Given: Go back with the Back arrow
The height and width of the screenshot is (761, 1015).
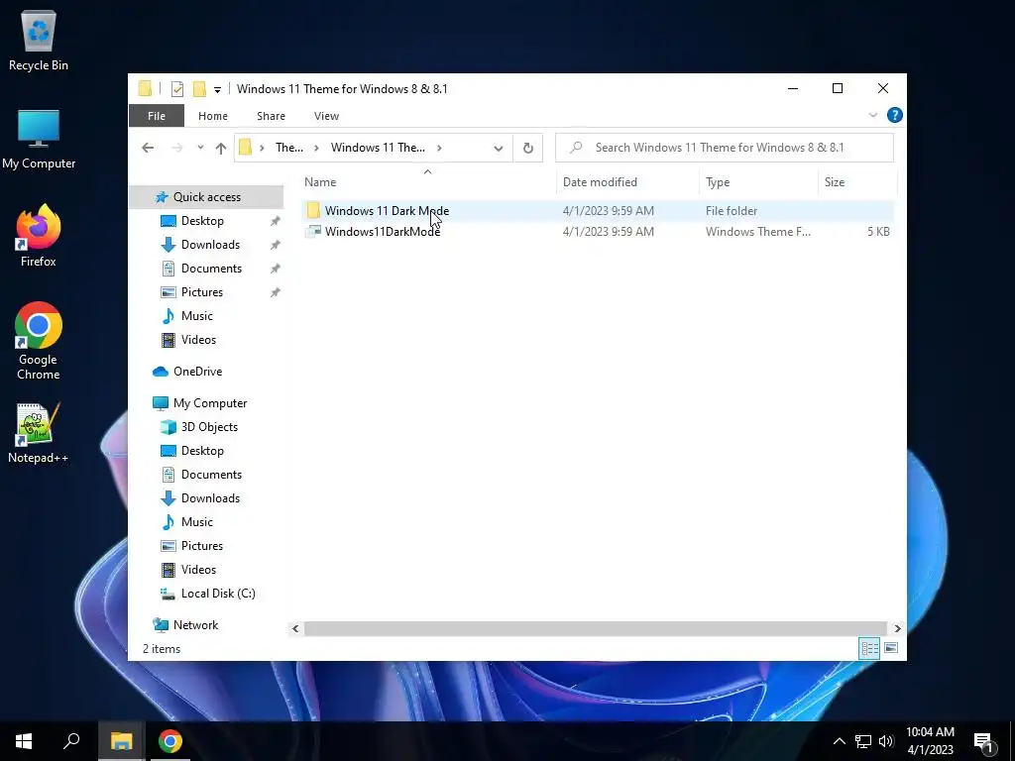Looking at the screenshot, I should point(148,148).
